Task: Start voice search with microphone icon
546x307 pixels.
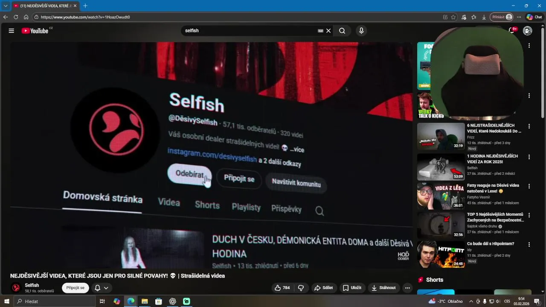Action: [x=361, y=31]
